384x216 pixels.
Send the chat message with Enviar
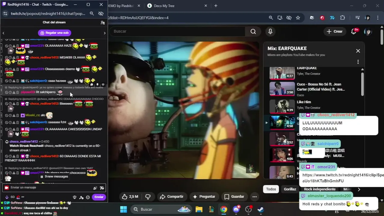coord(99,197)
